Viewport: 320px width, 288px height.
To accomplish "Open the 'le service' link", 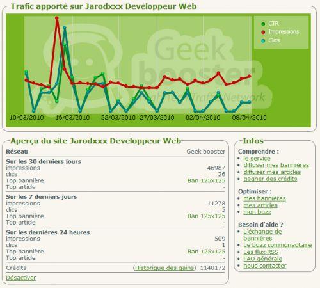I will (x=257, y=158).
